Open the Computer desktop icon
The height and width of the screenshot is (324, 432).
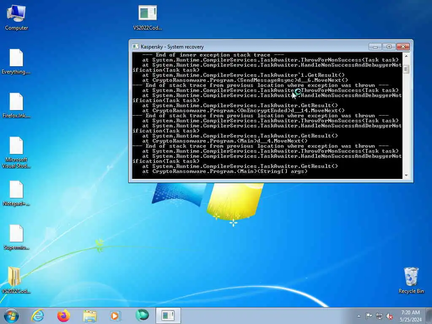click(16, 17)
